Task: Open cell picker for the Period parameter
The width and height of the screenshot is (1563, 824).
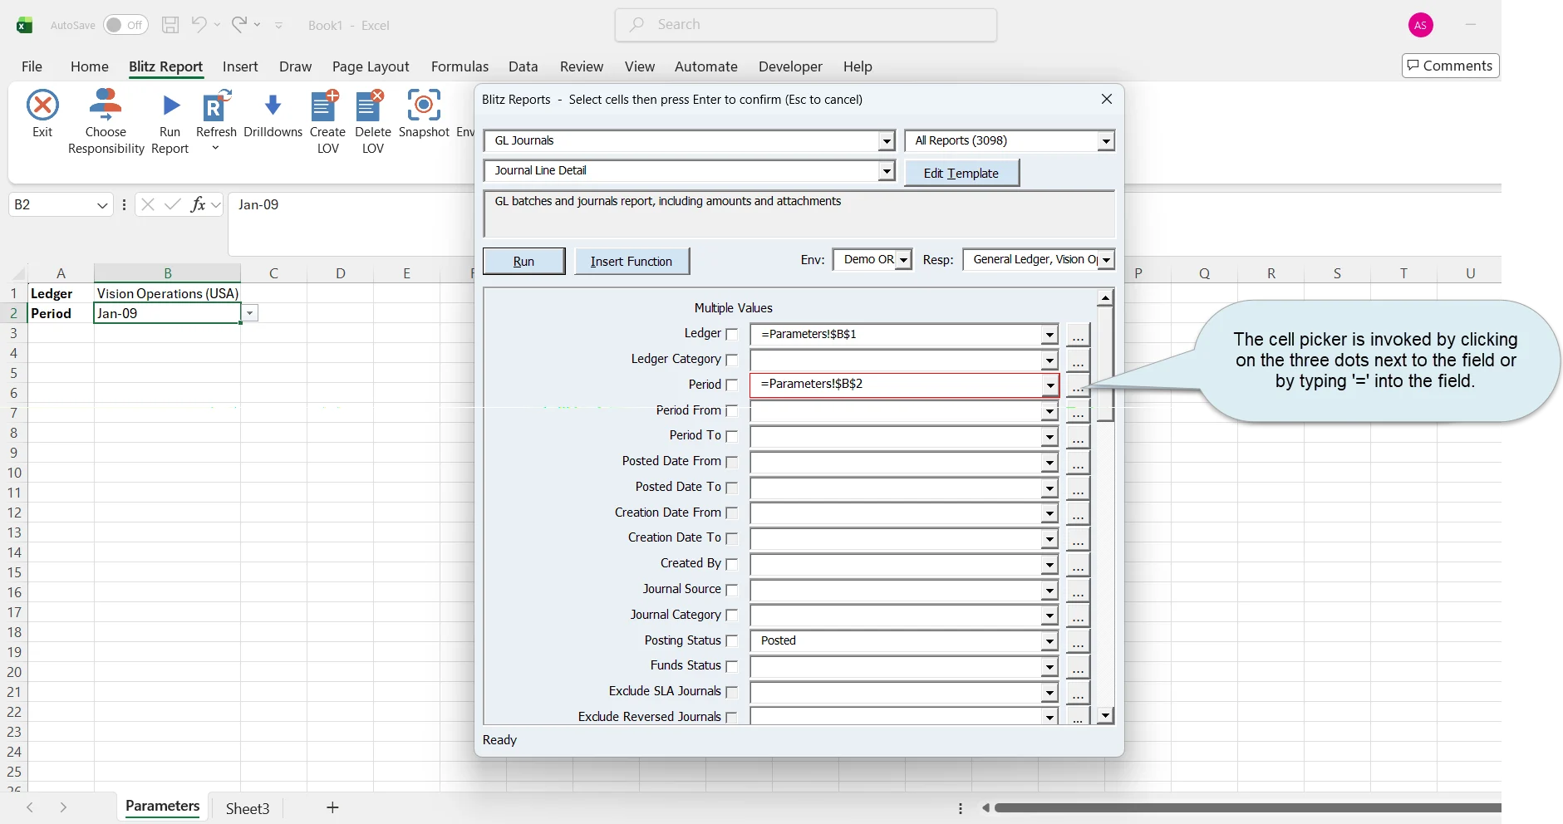Action: click(1078, 385)
